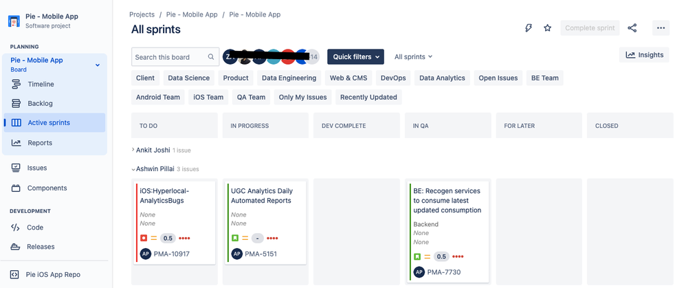
Task: Click the Backlog sidebar icon
Action: pos(16,103)
